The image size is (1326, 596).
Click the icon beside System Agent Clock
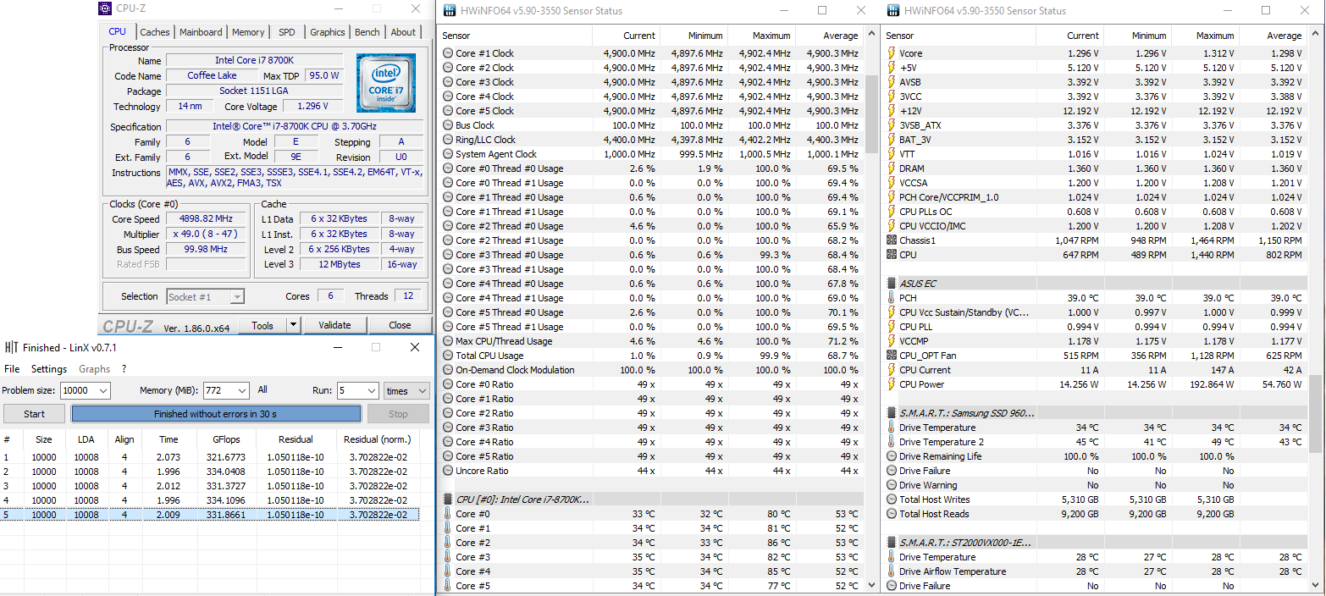pos(448,154)
